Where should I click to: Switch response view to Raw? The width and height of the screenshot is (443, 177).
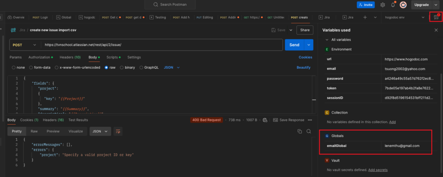[34, 131]
